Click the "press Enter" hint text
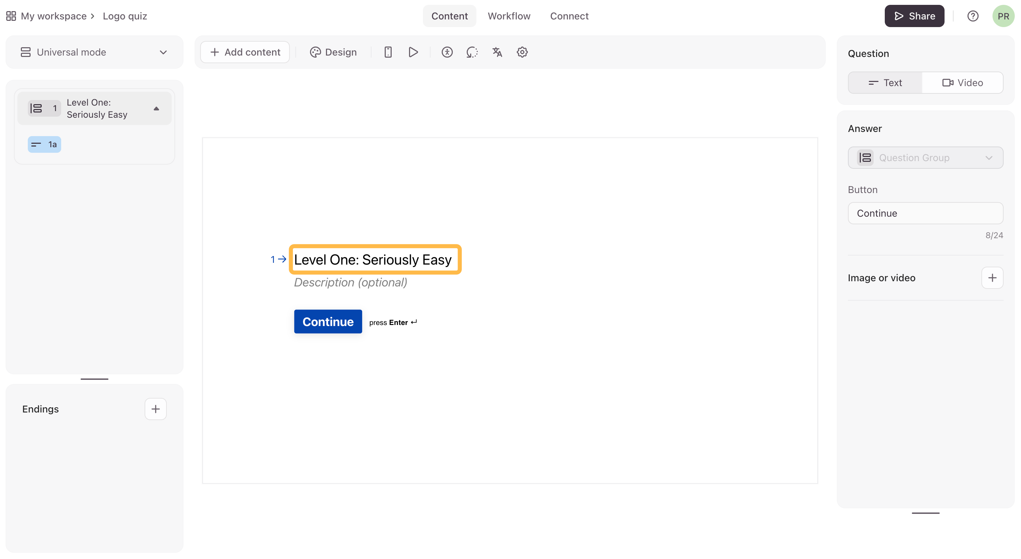This screenshot has height=559, width=1021. [x=393, y=323]
